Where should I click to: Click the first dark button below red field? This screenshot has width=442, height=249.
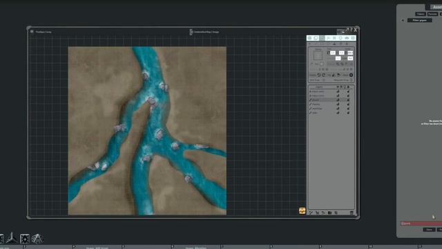(429, 230)
